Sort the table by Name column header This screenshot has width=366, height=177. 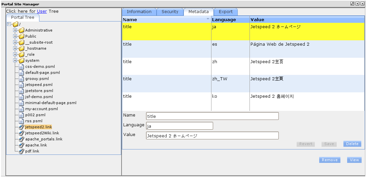click(x=165, y=20)
